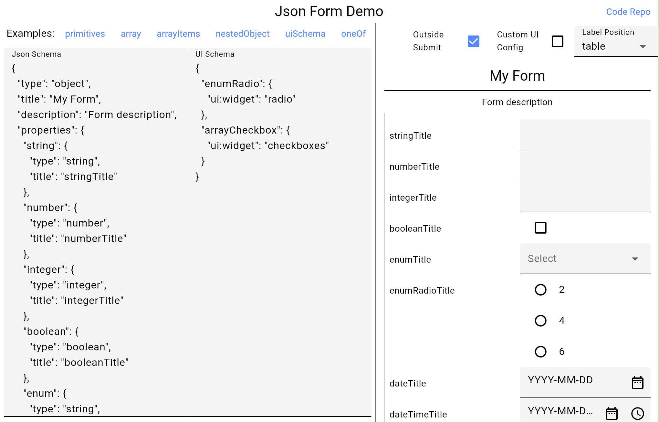659x422 pixels.
Task: Open the dateTimeTitle clock time picker
Action: click(637, 413)
